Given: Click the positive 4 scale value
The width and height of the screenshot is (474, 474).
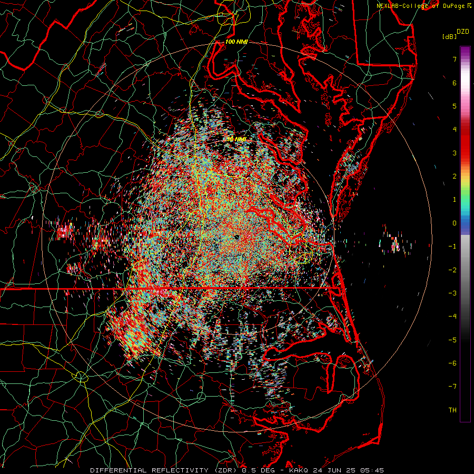Looking at the screenshot, I should tap(455, 130).
